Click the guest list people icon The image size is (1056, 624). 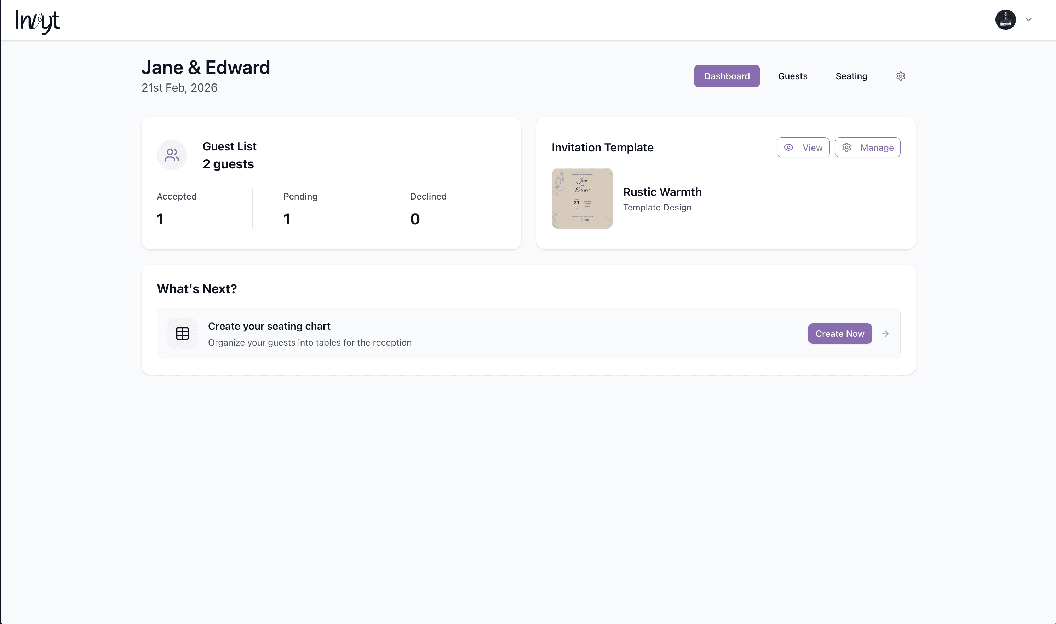172,155
